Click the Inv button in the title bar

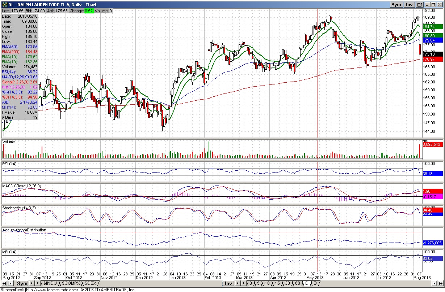(409, 5)
